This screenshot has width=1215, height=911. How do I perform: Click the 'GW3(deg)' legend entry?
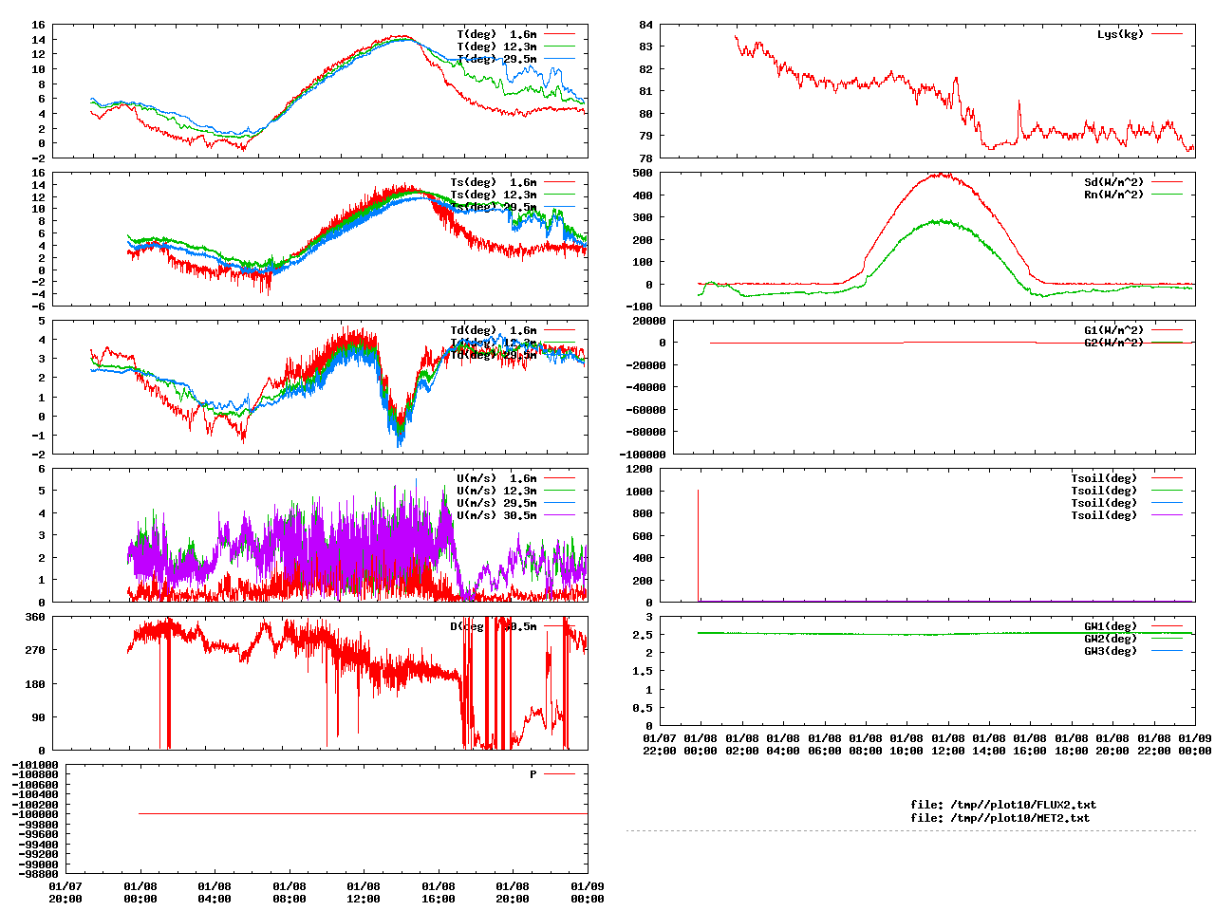1111,651
